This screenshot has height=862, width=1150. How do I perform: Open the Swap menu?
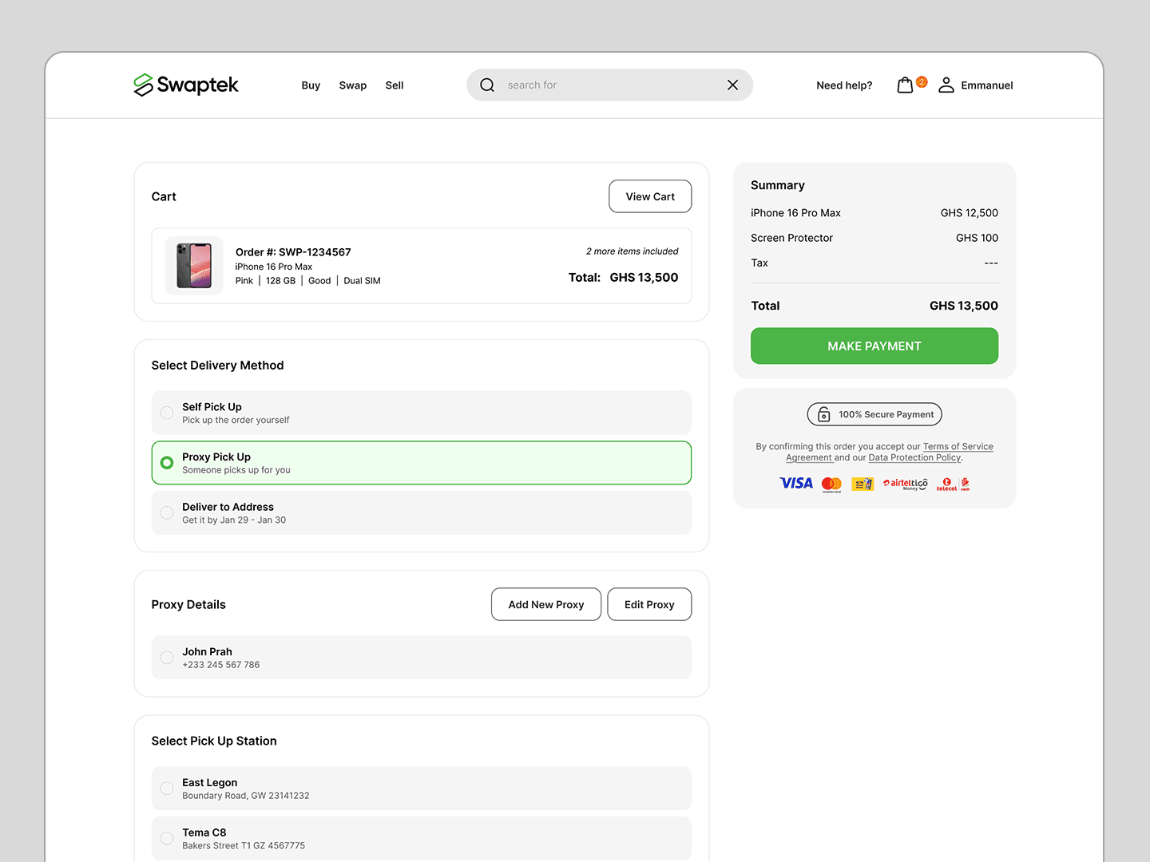(353, 85)
